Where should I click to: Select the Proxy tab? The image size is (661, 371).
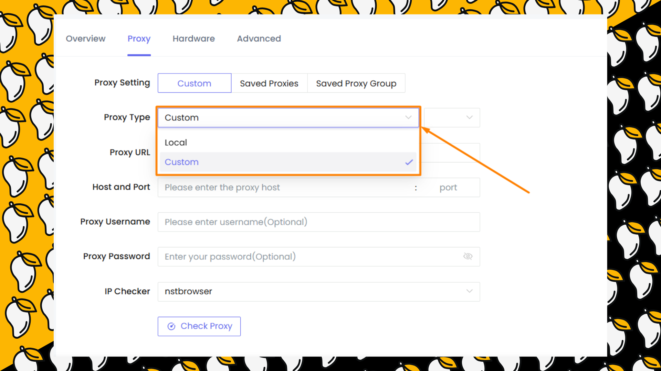[x=139, y=39]
